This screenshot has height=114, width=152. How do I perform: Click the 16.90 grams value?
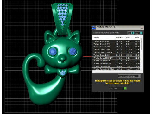pos(119,69)
